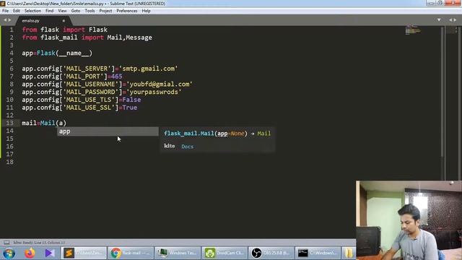Switch to OBS taskbar window
The height and width of the screenshot is (260, 462).
point(271,253)
